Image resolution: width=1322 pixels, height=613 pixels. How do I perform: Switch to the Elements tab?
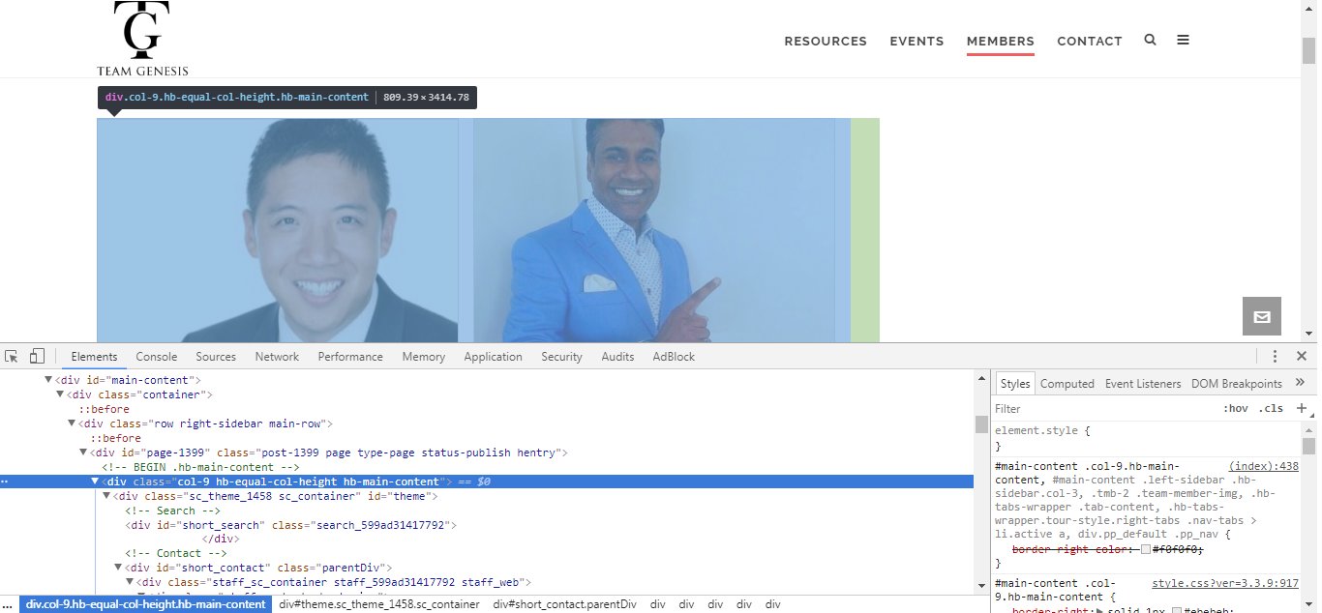tap(94, 356)
